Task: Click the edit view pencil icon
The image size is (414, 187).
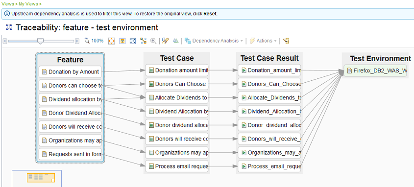Action: (x=165, y=41)
